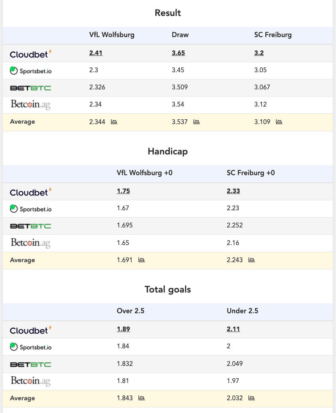Click Cloudbet's 2.33 SC Freiburg +0 odds
Screen dimensions: 336x413
coord(233,191)
